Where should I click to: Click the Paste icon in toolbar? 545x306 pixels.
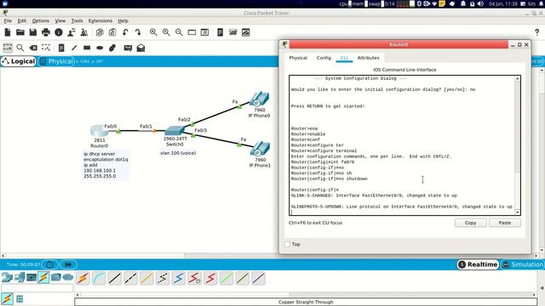[112, 32]
